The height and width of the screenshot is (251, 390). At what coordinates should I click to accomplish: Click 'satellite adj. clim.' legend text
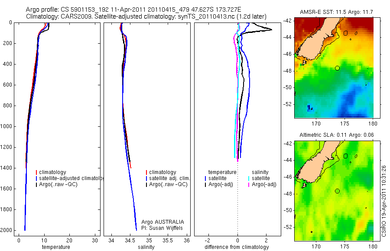[x=169, y=178]
